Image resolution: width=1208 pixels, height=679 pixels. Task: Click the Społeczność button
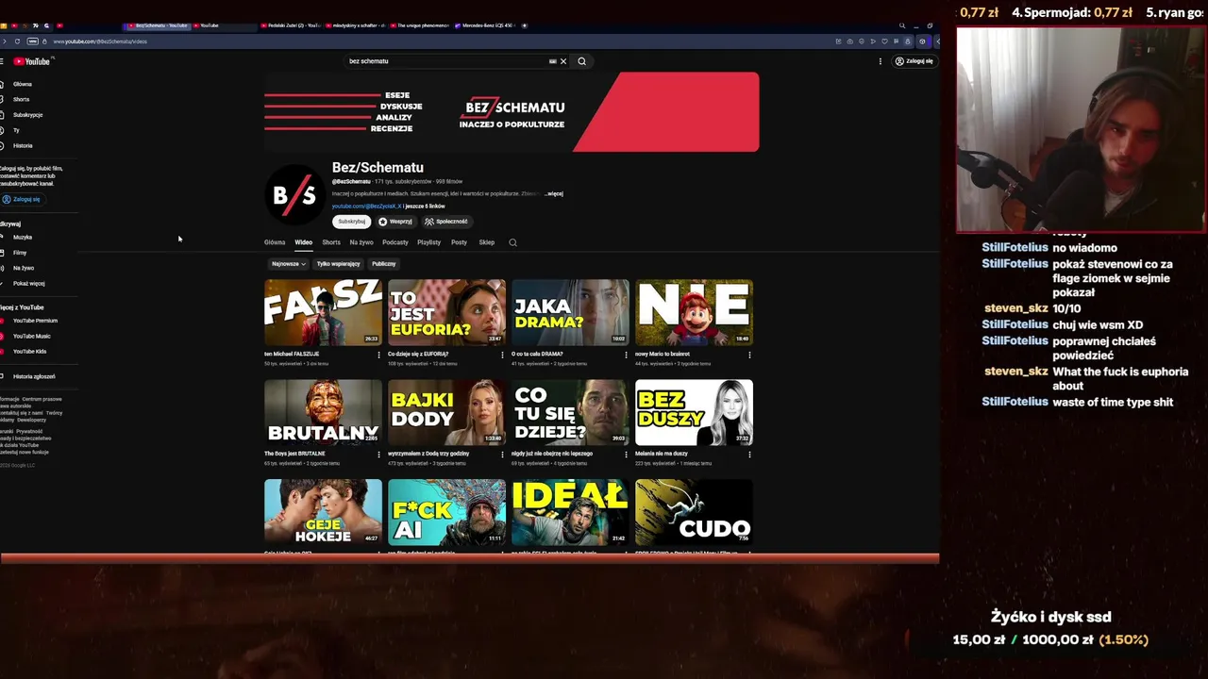[x=446, y=222]
